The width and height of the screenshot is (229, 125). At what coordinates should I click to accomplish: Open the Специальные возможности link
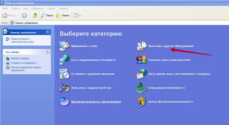(x=167, y=88)
